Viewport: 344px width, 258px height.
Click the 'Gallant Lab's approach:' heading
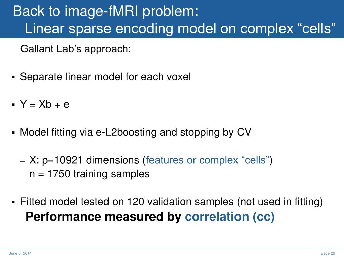[x=76, y=49]
